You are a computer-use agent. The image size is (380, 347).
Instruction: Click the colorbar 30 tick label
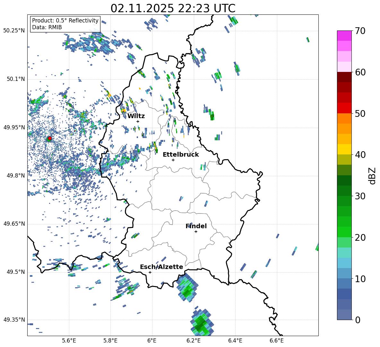pos(360,196)
